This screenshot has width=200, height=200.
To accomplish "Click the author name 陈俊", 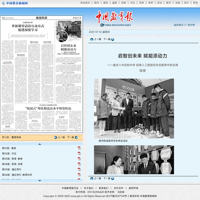I will [x=142, y=71].
